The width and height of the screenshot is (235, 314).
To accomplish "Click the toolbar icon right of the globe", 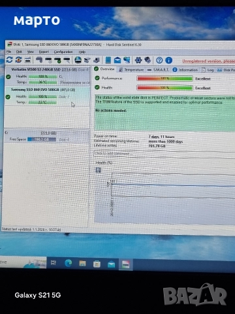I will coord(87,60).
